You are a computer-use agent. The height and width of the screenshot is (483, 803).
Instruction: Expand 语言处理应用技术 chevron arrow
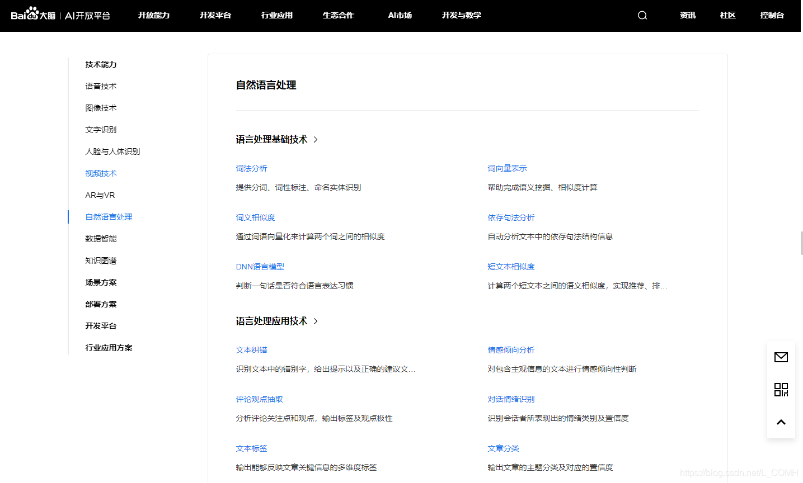(316, 321)
